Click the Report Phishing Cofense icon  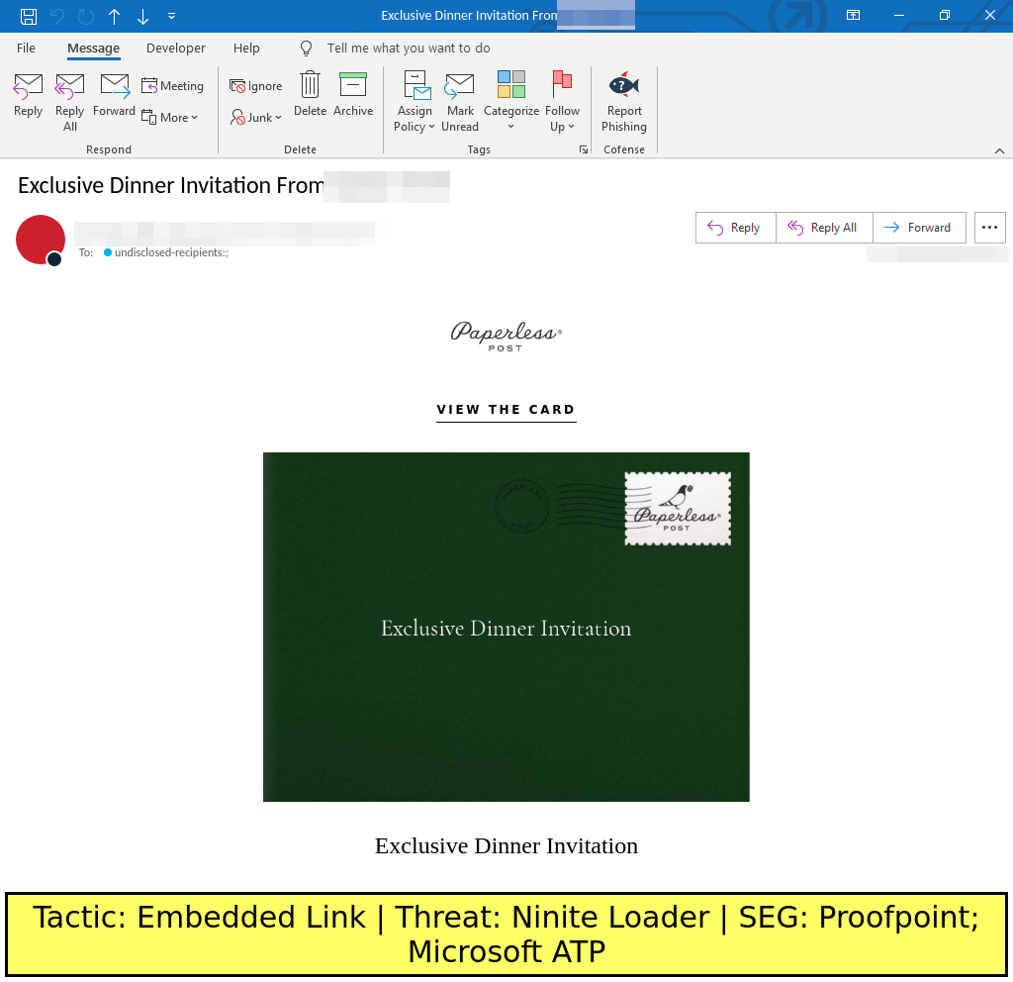pos(624,101)
